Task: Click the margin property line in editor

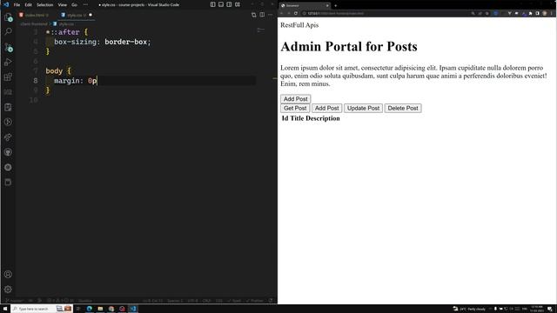Action: click(x=76, y=81)
